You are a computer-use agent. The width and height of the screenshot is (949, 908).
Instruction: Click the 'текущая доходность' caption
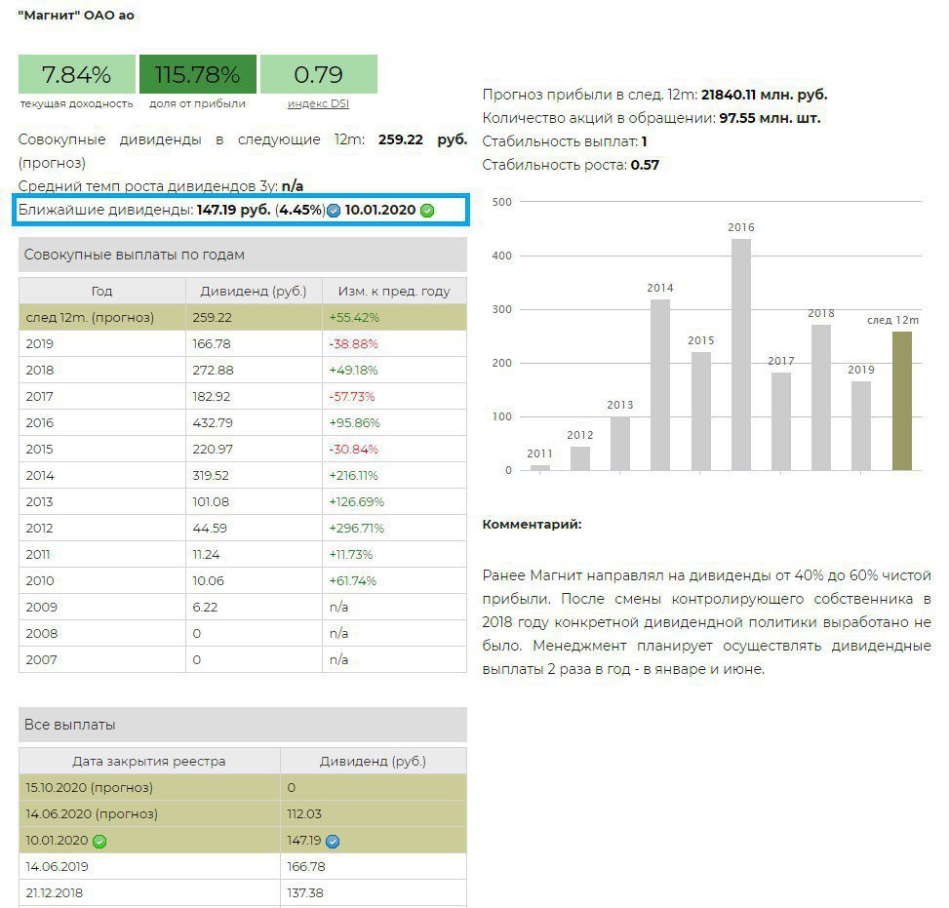pos(77,103)
